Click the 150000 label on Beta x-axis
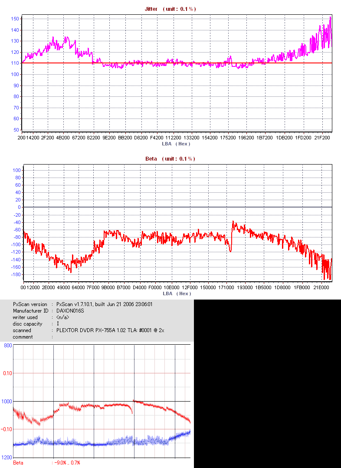The width and height of the screenshot is (341, 468). click(208, 288)
